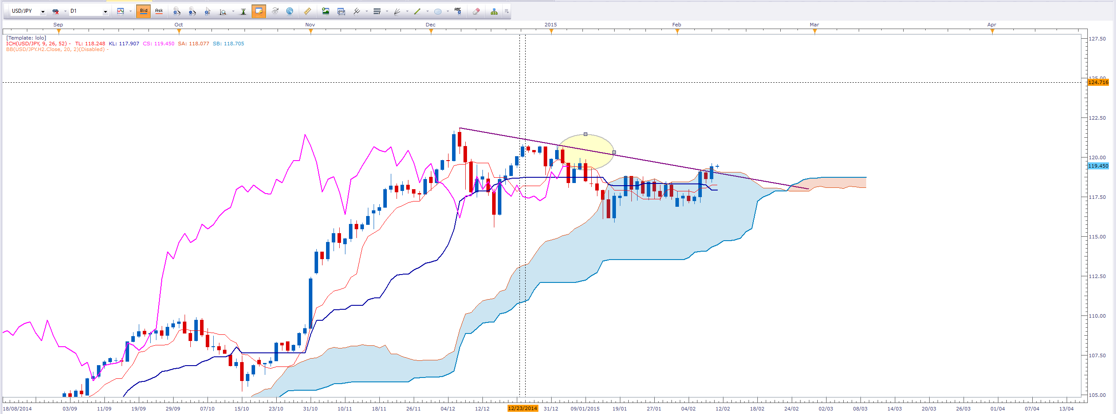Select the green trend line tool
The image size is (1116, 414).
click(417, 11)
